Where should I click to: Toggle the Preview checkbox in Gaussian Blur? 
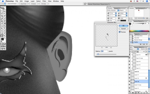[119, 32]
